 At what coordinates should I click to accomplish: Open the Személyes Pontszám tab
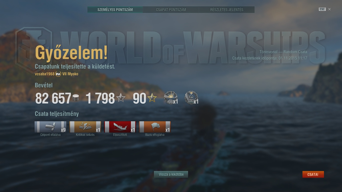point(115,10)
